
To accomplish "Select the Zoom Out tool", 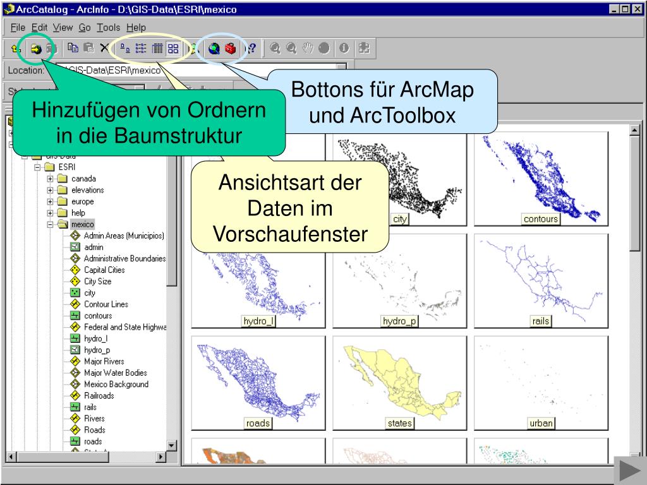I will point(291,49).
